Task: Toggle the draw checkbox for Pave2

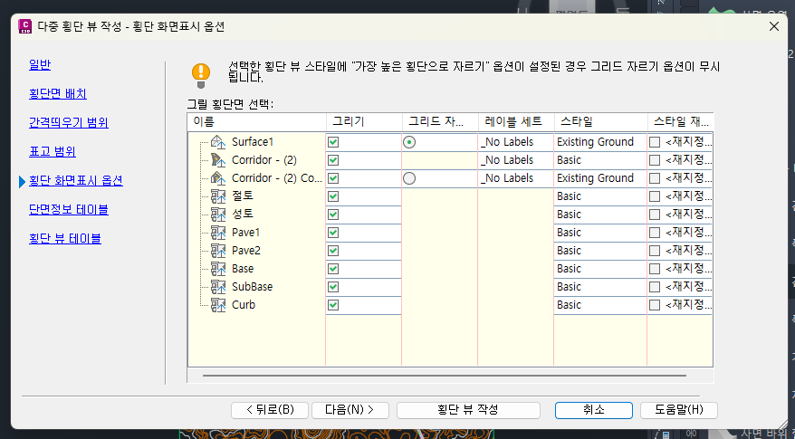Action: click(333, 251)
